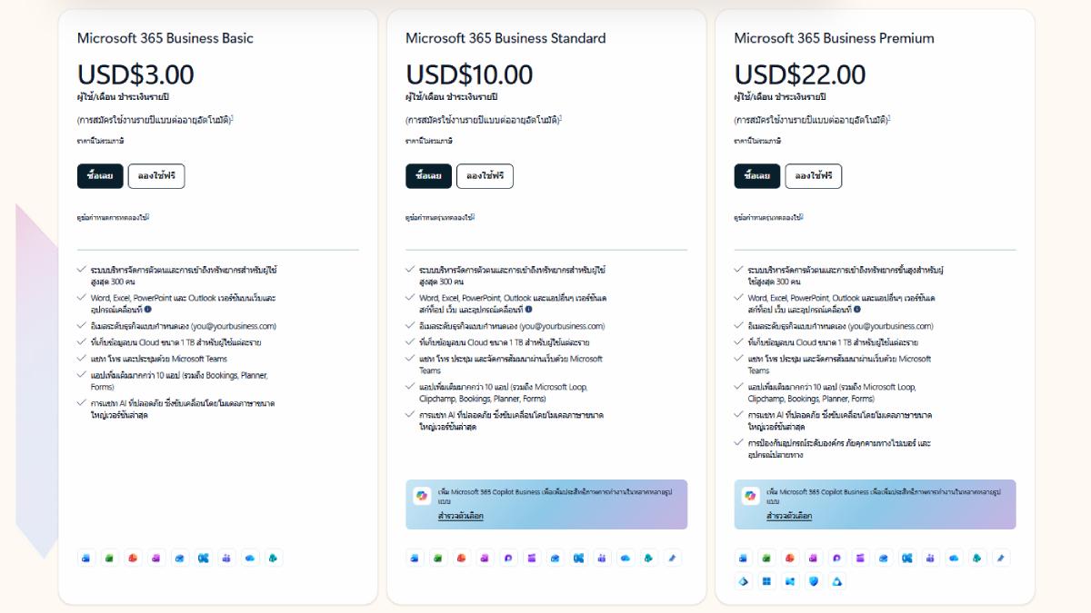Click auto-renew subscription note in Business Basic
Viewport: 1091px width, 613px height.
(155, 120)
